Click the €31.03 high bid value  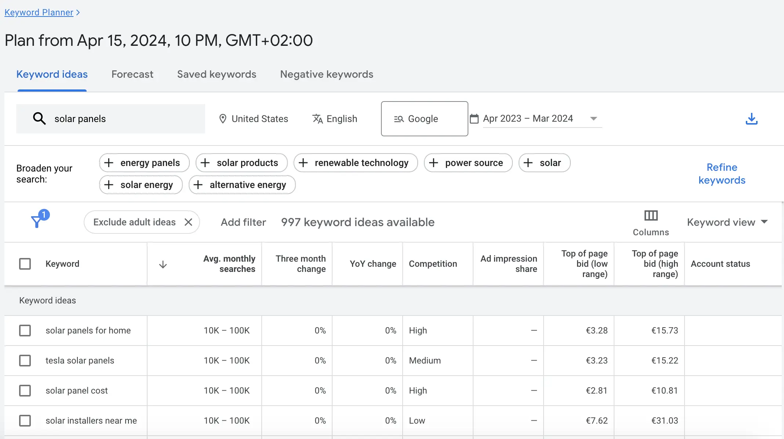coord(664,421)
